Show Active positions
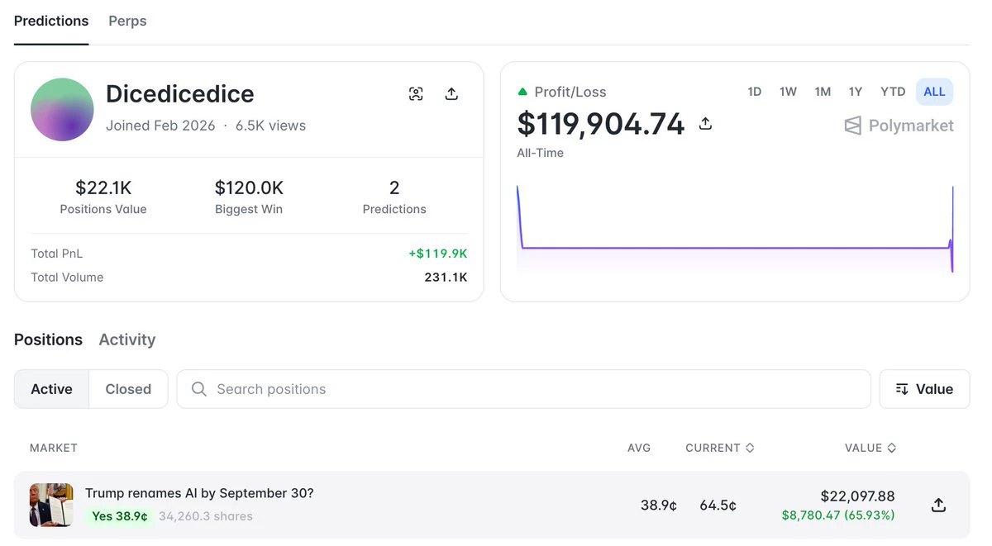The width and height of the screenshot is (992, 546). pos(52,389)
